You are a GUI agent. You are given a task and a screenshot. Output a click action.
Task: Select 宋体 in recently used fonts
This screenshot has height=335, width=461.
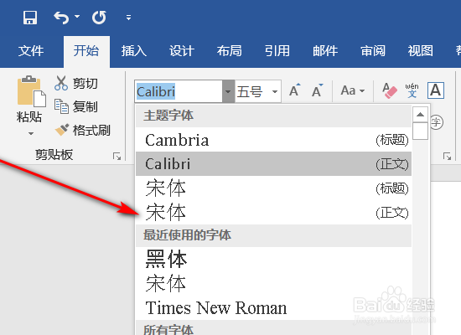[273, 283]
